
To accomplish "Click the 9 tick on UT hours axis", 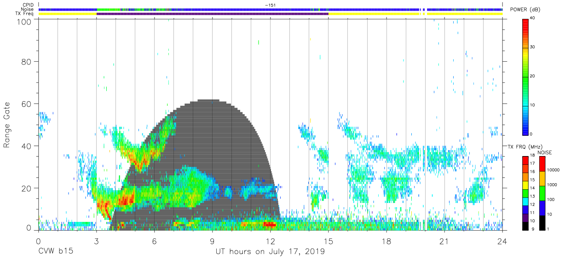I will 212,241.
